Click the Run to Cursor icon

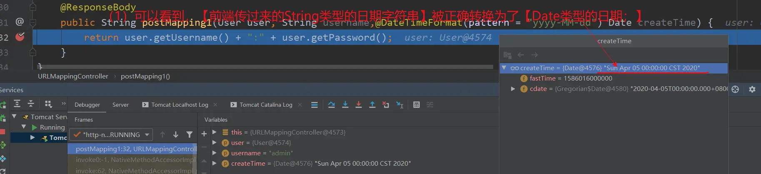(x=399, y=105)
